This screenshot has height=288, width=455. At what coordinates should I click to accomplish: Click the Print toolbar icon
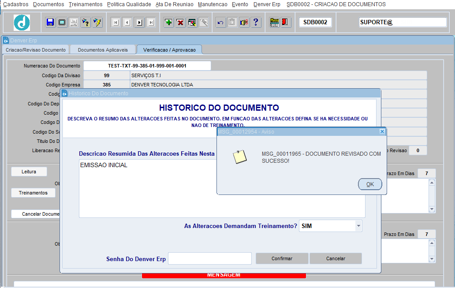[x=74, y=22]
